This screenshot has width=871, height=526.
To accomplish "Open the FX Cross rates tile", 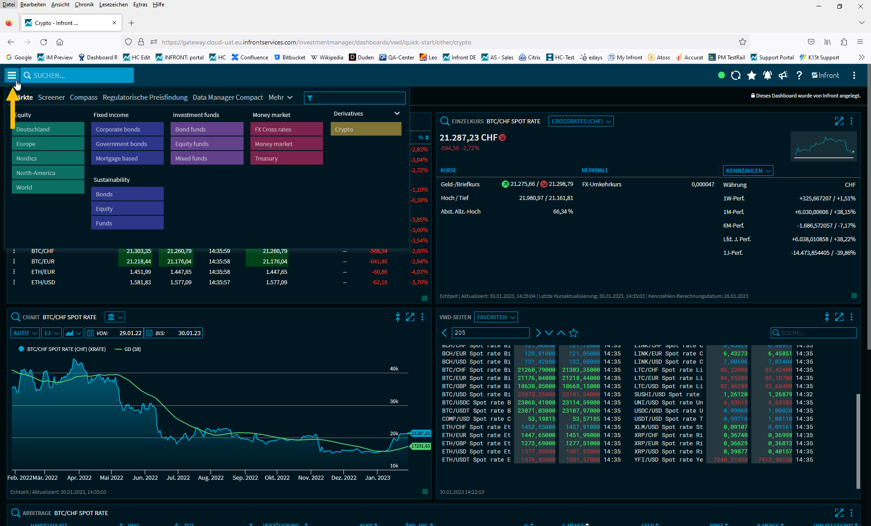I will [286, 129].
